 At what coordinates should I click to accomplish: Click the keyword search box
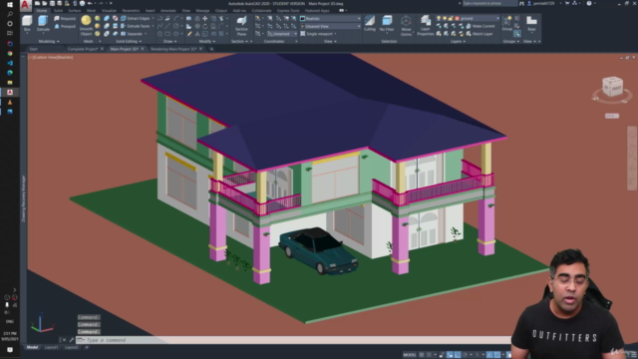pos(489,3)
